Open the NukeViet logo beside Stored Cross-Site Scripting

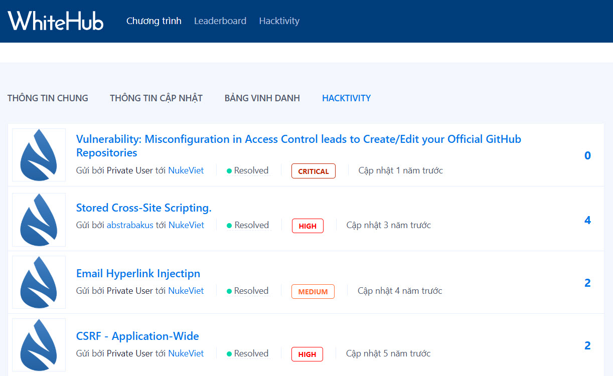[x=39, y=220]
